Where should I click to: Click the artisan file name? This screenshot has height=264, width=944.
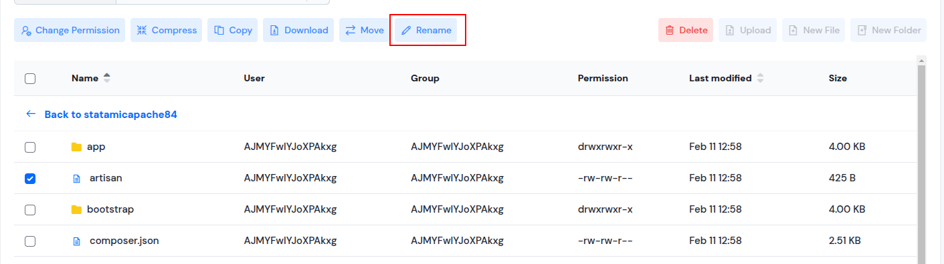106,178
